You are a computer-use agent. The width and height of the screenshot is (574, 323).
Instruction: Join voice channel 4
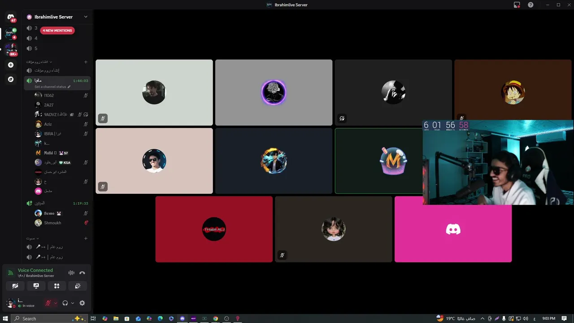tap(57, 38)
